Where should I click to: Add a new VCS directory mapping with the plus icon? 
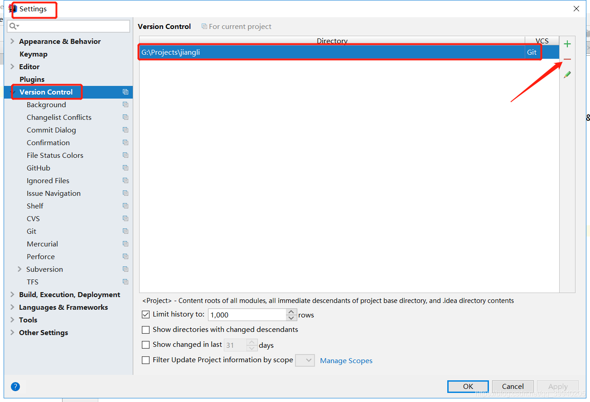pos(567,44)
